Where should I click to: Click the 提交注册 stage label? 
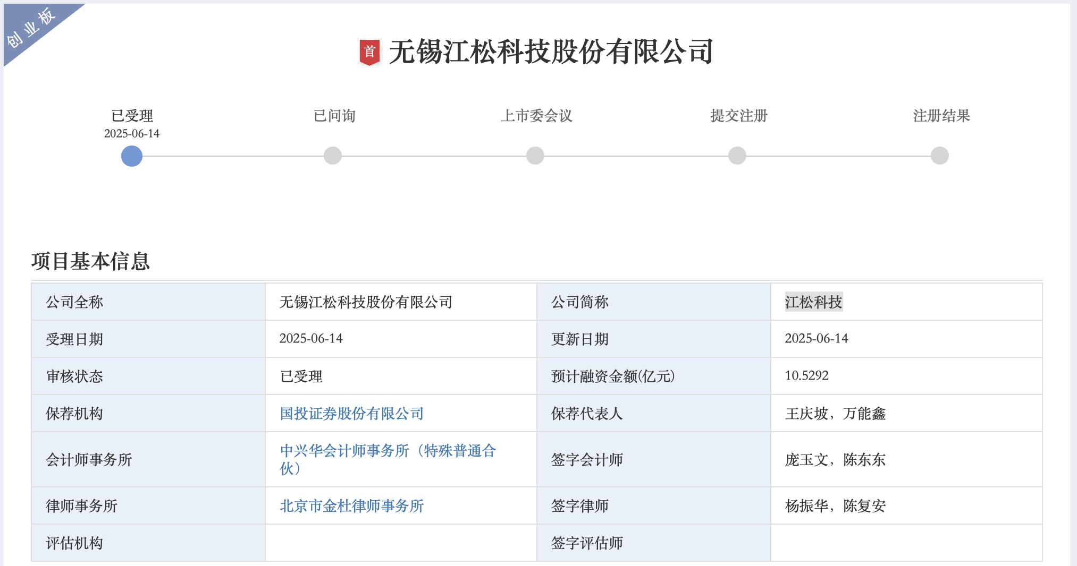(739, 116)
